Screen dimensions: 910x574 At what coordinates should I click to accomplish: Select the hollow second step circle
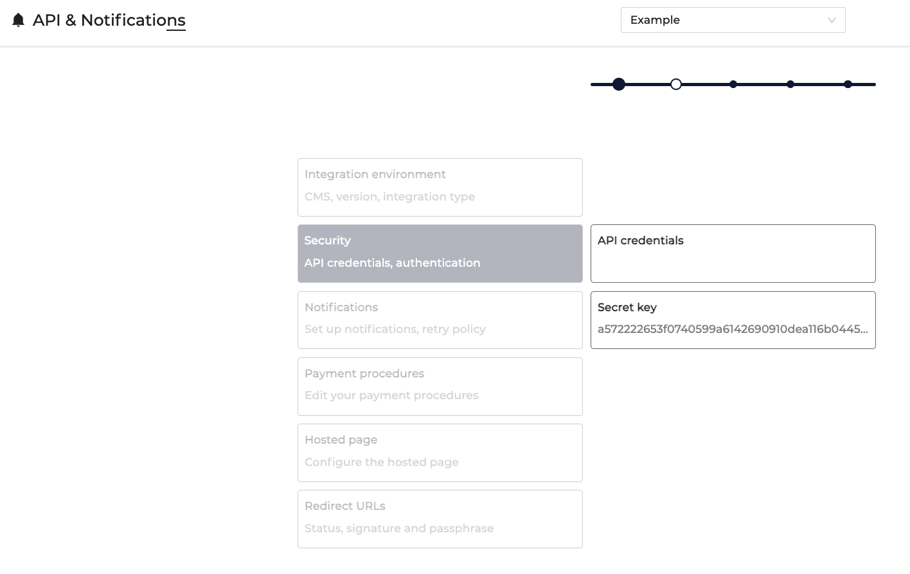(676, 84)
